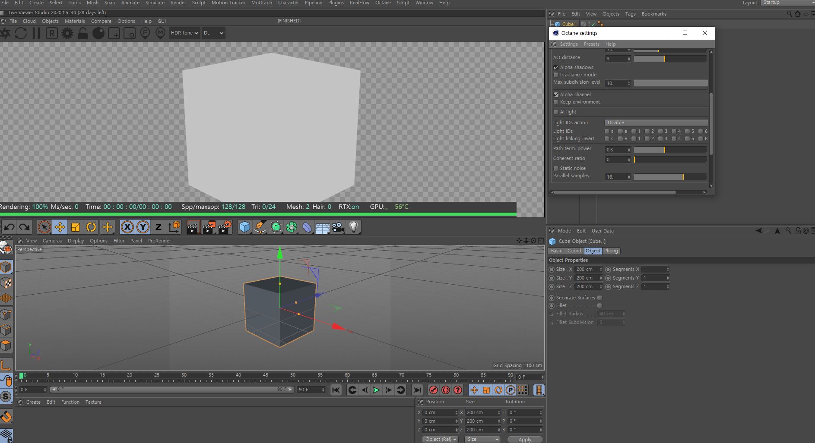Add a light object bulb icon
The width and height of the screenshot is (815, 443).
(354, 227)
